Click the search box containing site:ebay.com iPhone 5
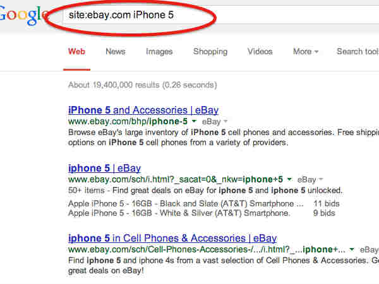The image size is (379, 284). (221, 15)
